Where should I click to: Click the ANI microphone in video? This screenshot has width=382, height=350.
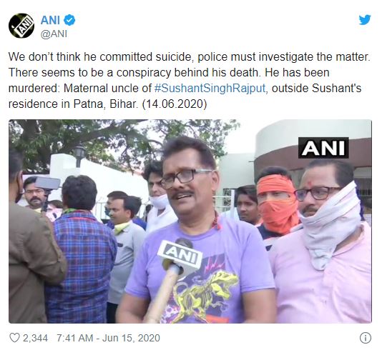[x=180, y=256]
